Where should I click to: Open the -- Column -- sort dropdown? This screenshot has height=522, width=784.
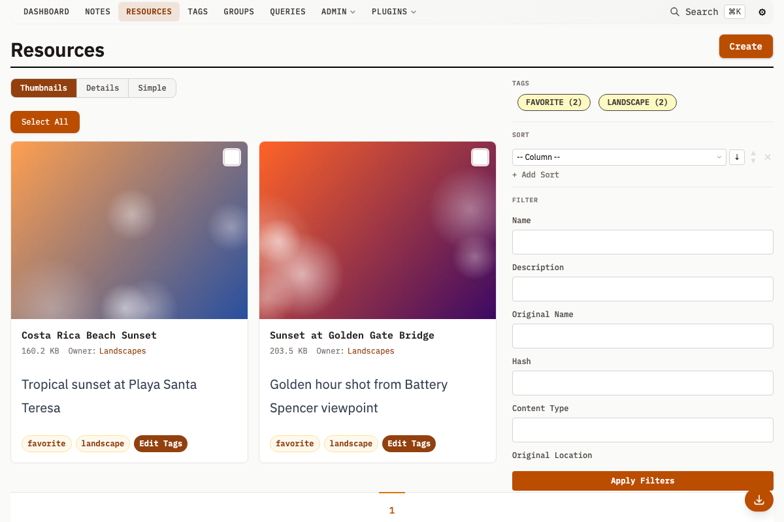click(619, 157)
